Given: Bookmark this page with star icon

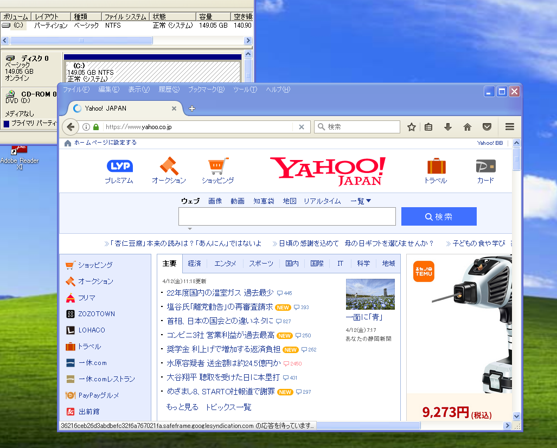Looking at the screenshot, I should coord(411,127).
